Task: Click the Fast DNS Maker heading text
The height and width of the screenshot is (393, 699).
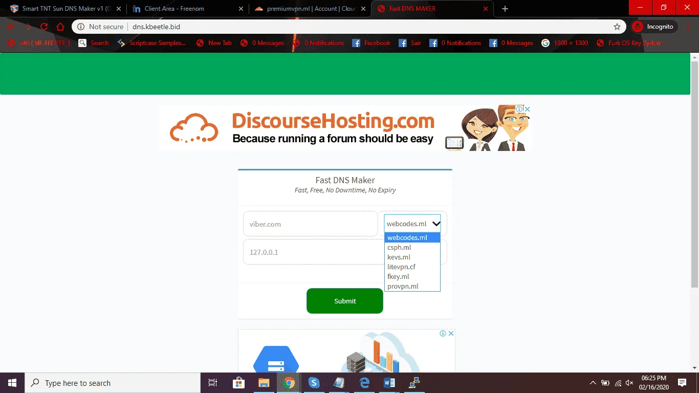Action: tap(345, 180)
